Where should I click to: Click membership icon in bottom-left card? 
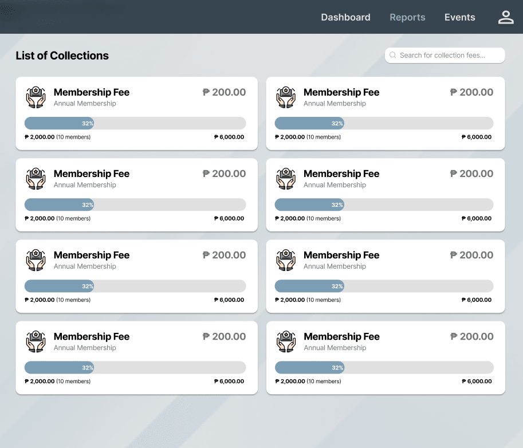pos(36,341)
